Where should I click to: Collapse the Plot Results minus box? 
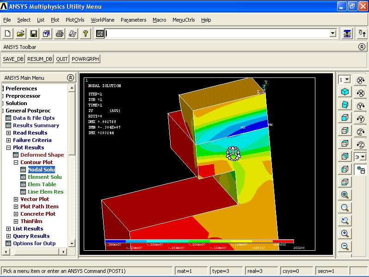click(x=8, y=148)
